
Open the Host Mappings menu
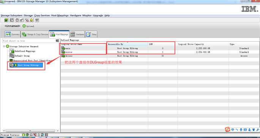tap(60, 16)
